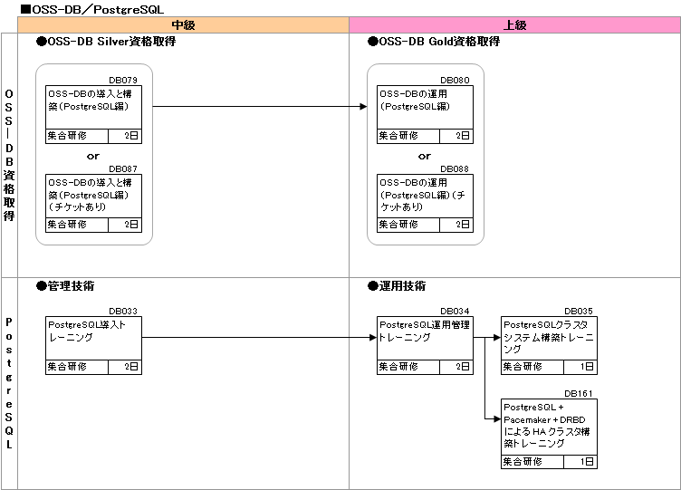Click the PostgreSQL vertical row header
This screenshot has width=681, height=490.
[x=9, y=383]
